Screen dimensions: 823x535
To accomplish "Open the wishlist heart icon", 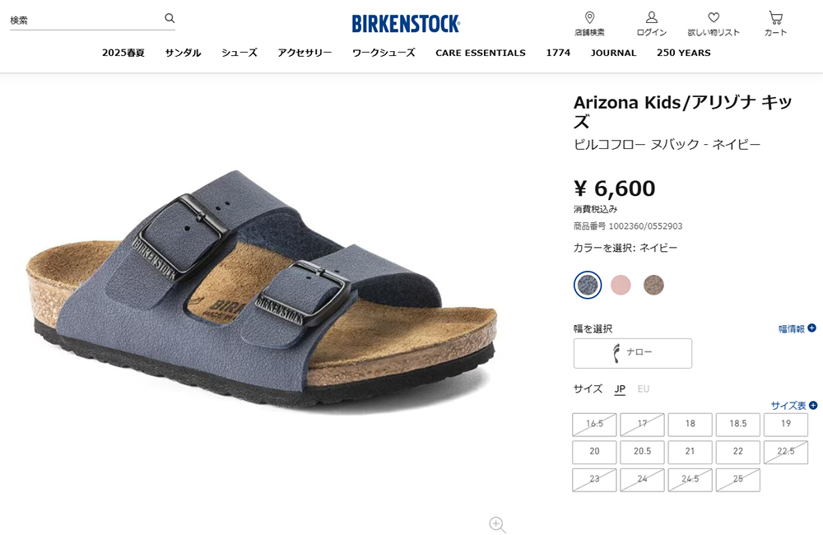I will [x=714, y=17].
